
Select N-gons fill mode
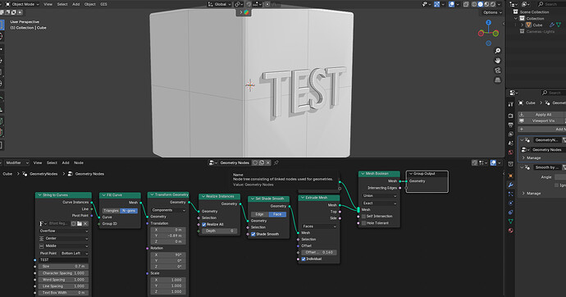(x=129, y=211)
